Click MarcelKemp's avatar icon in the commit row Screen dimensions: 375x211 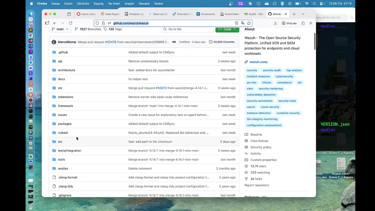coord(54,42)
